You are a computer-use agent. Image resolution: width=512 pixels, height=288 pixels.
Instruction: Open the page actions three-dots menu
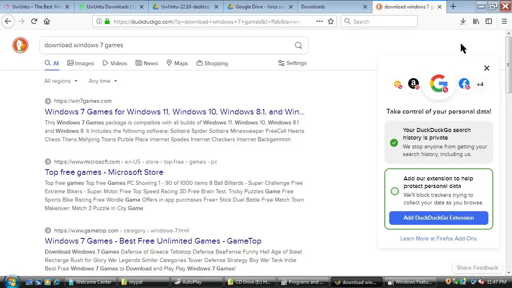click(x=320, y=21)
